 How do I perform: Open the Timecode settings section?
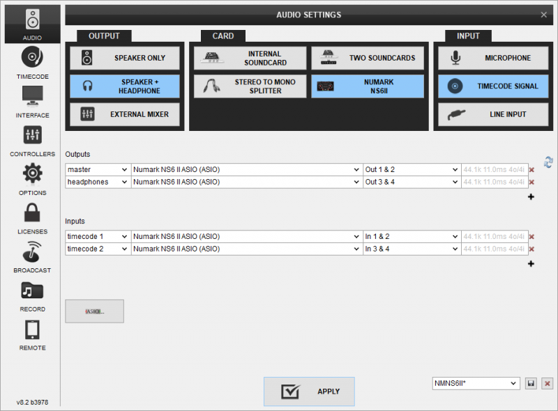32,63
